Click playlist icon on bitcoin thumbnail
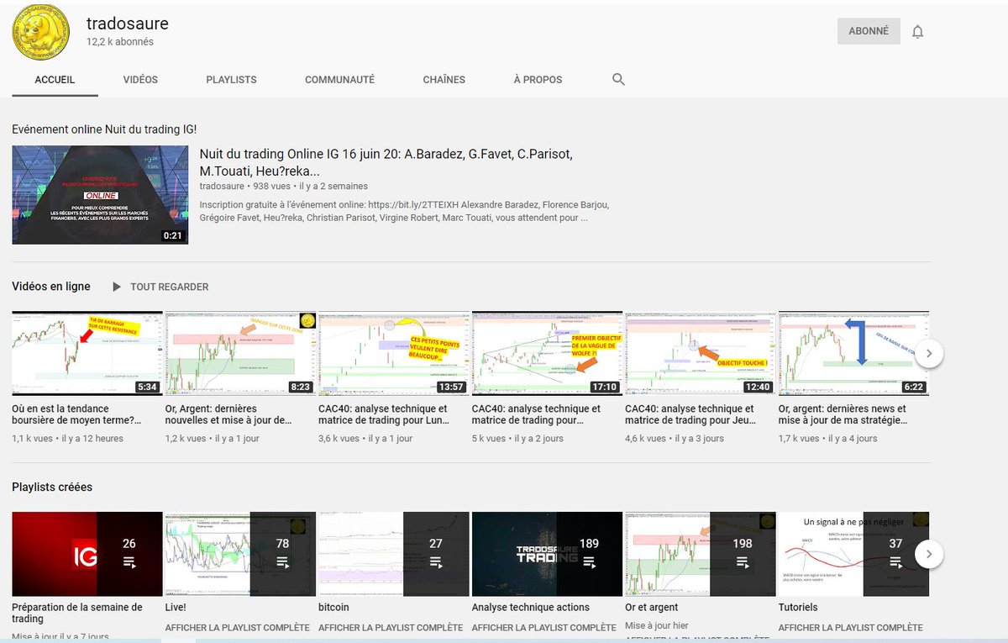1008x643 pixels. tap(436, 562)
